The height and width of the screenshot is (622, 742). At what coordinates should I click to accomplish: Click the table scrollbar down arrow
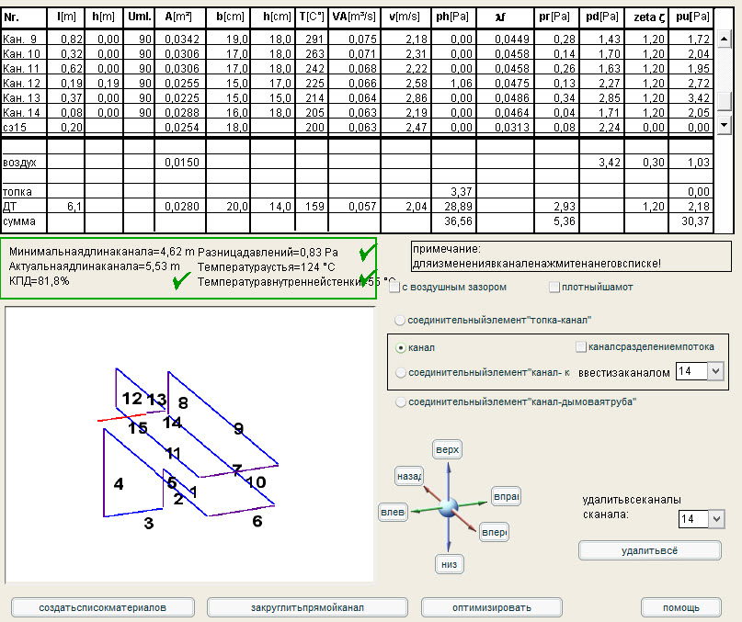(725, 125)
